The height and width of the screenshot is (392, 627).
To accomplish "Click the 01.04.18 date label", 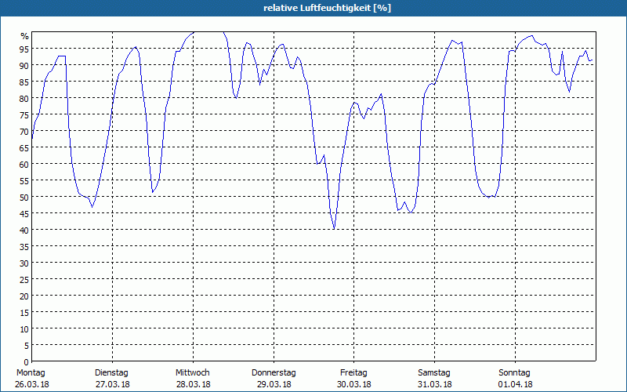I will click(x=516, y=384).
